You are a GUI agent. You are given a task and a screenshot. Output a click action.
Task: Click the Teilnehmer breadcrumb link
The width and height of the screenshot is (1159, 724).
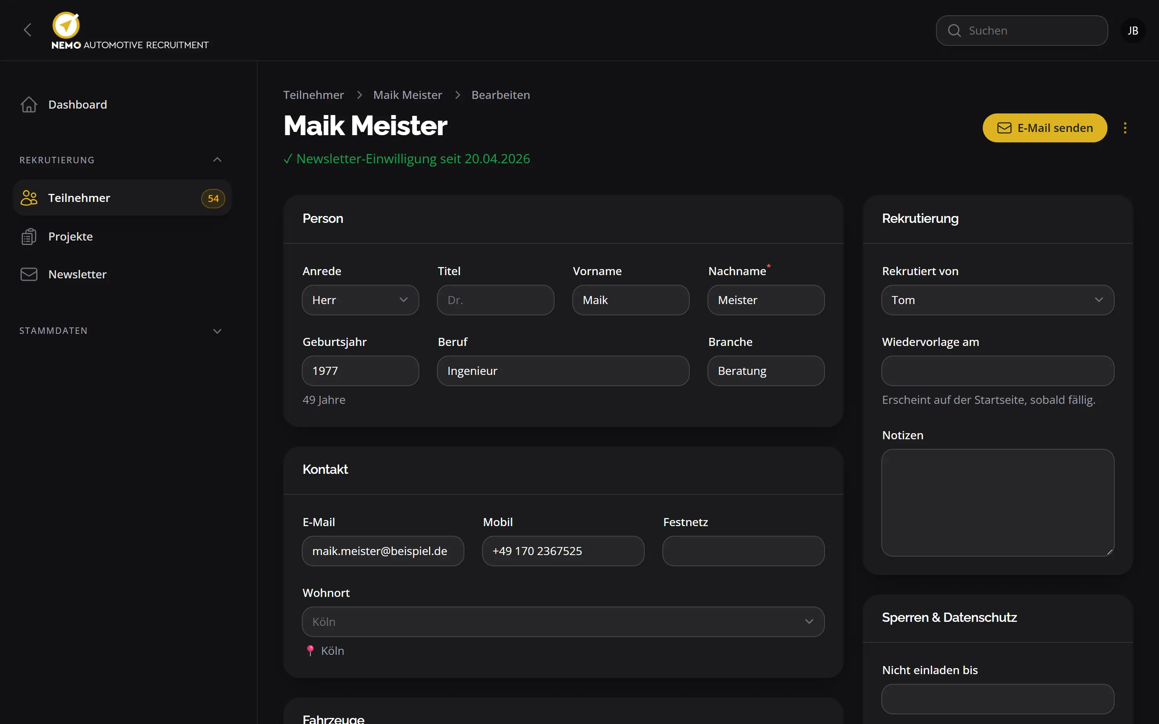(313, 95)
